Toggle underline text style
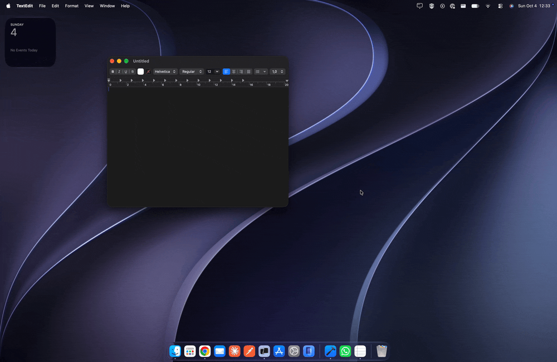 [126, 71]
